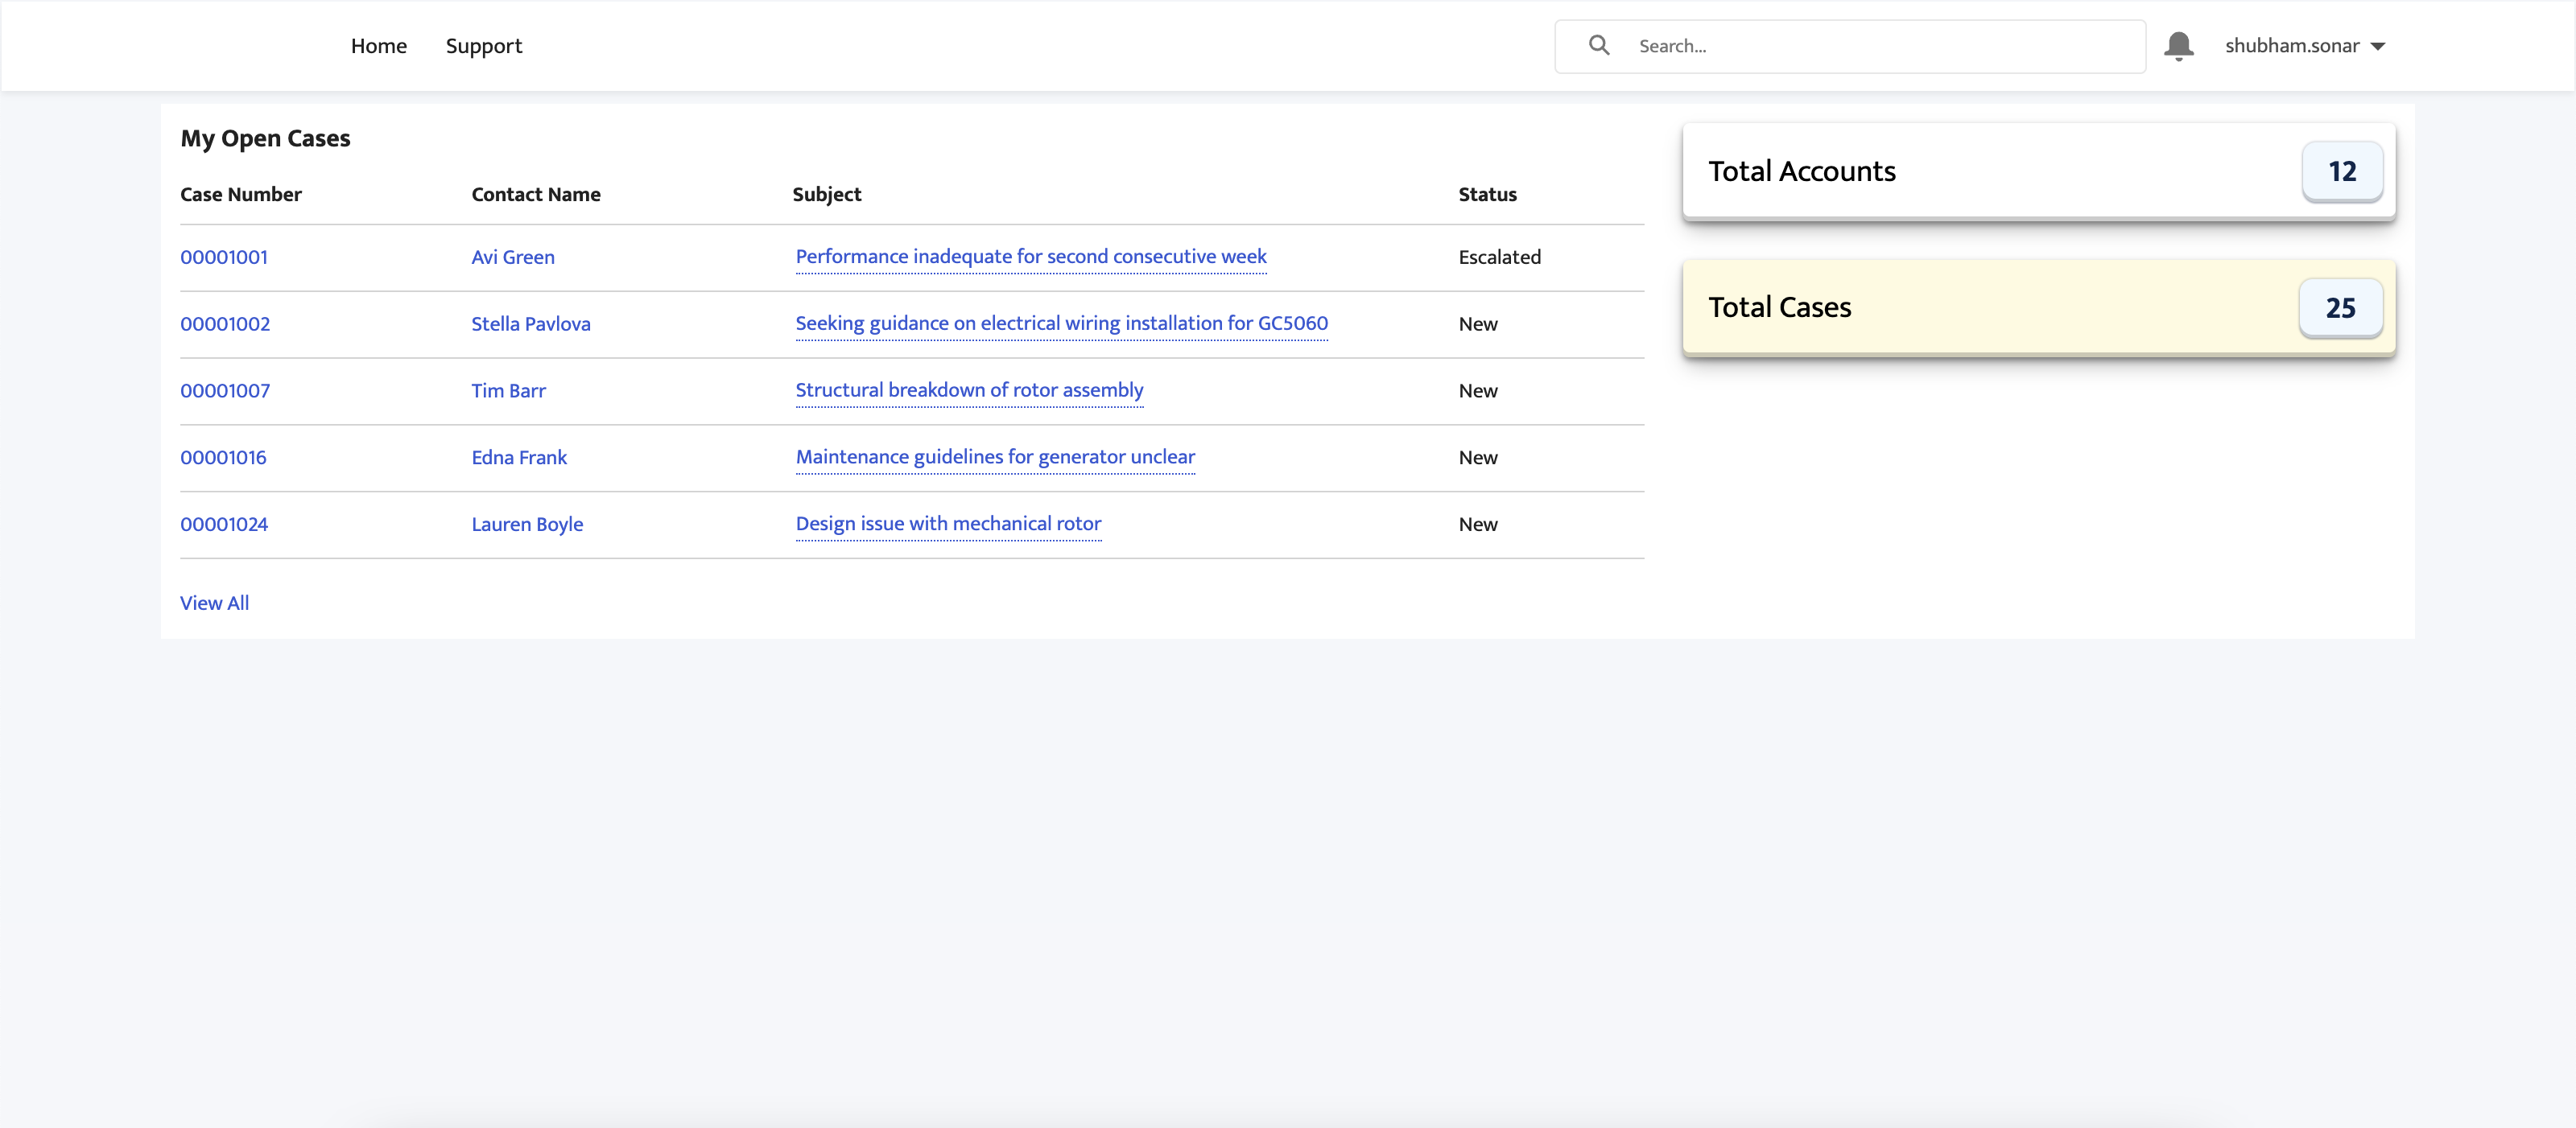Open the Support menu item
Image resolution: width=2576 pixels, height=1128 pixels.
pyautogui.click(x=484, y=46)
